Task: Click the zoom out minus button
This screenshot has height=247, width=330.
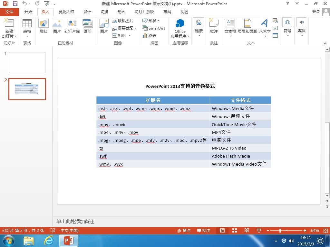Action: tap(268, 230)
